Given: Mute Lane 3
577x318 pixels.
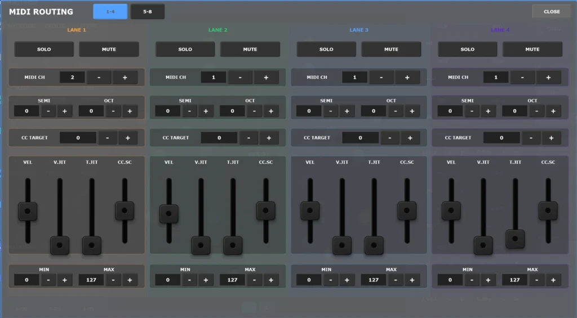Looking at the screenshot, I should (391, 50).
